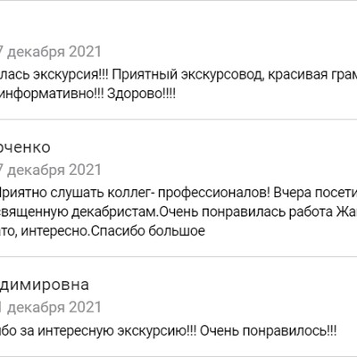
Task: Select the date under reviewer "димировна"
Action: click(x=51, y=307)
